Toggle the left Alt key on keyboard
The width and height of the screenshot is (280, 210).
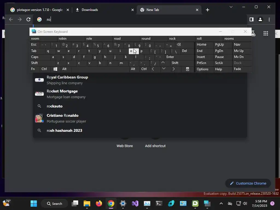tap(66, 69)
